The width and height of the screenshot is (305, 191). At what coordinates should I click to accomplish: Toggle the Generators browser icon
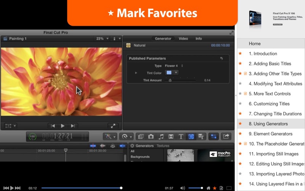pyautogui.click(x=191, y=136)
